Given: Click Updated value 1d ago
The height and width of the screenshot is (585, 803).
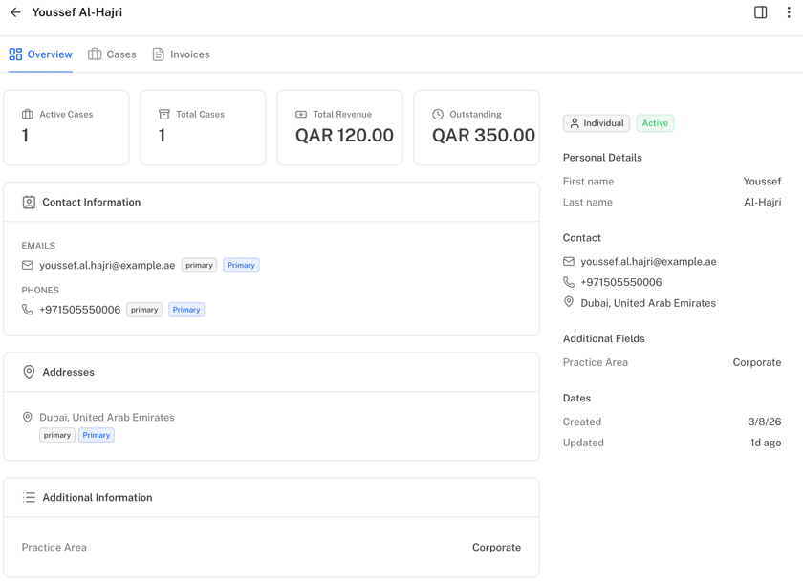Looking at the screenshot, I should pos(766,443).
